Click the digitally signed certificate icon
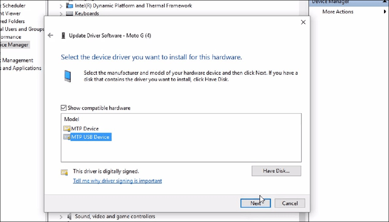 64,172
